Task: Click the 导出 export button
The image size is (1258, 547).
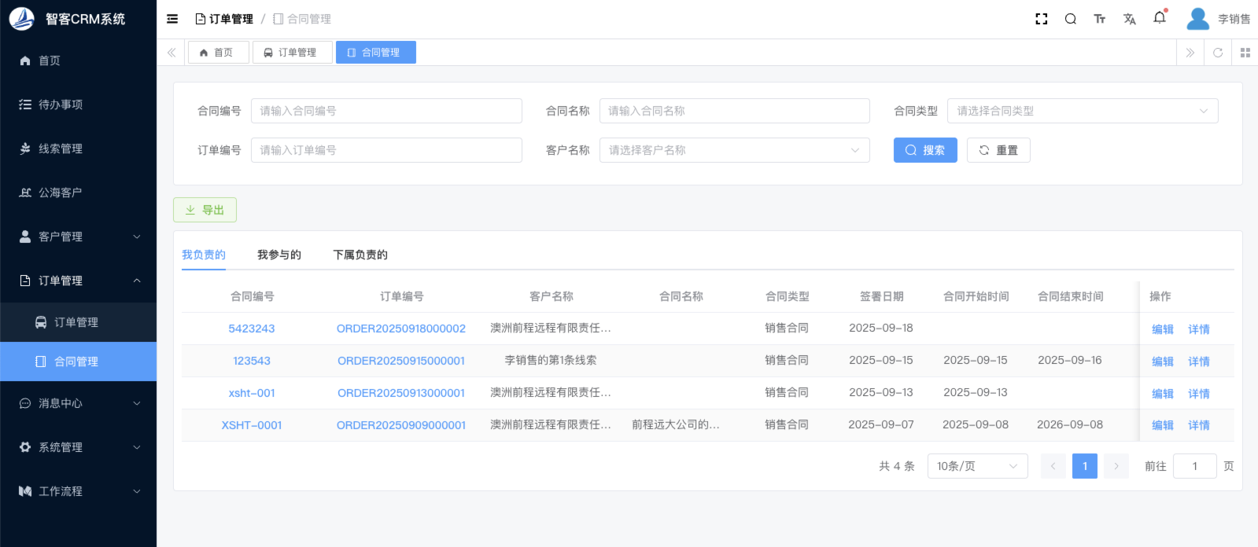Action: (x=205, y=210)
